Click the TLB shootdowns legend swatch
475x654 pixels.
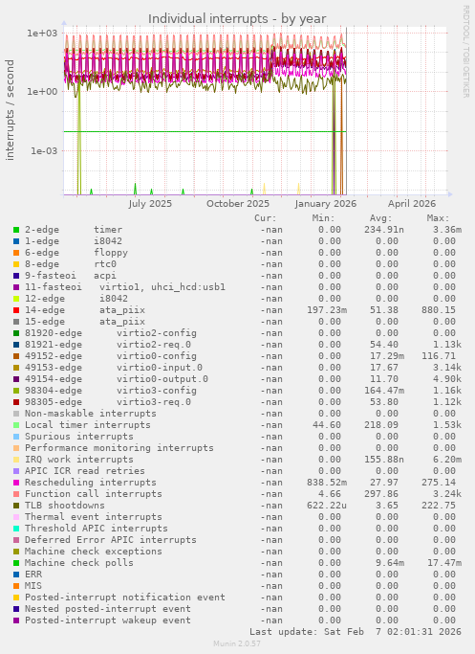[16, 506]
